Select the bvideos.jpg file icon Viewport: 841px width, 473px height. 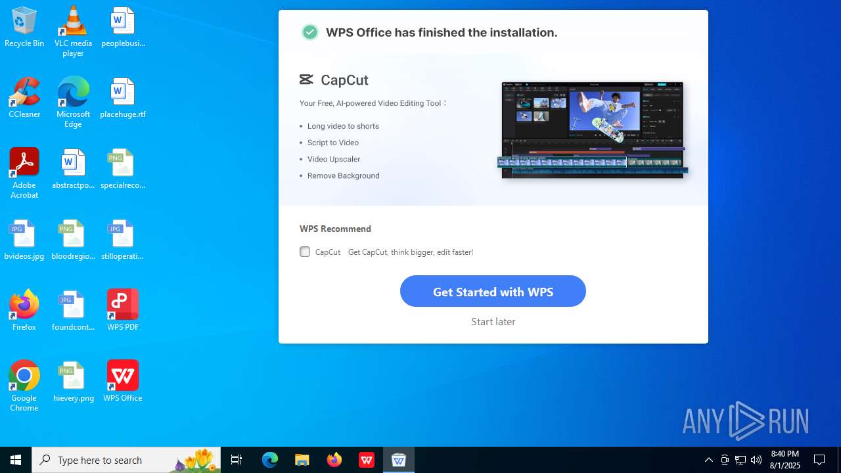pos(24,240)
